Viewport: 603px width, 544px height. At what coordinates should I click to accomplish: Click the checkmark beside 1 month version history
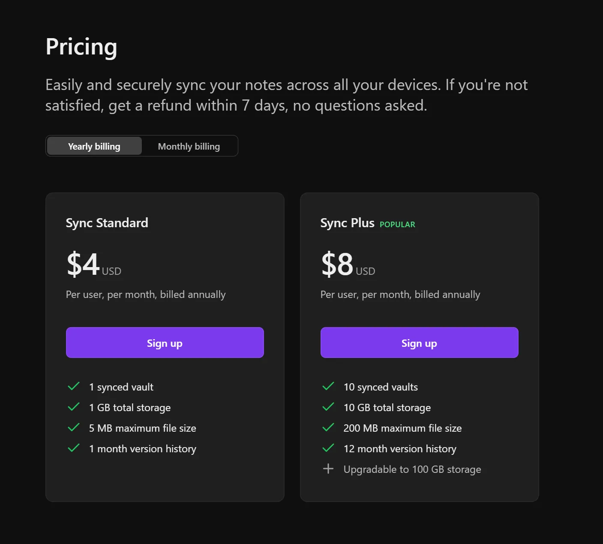(74, 448)
